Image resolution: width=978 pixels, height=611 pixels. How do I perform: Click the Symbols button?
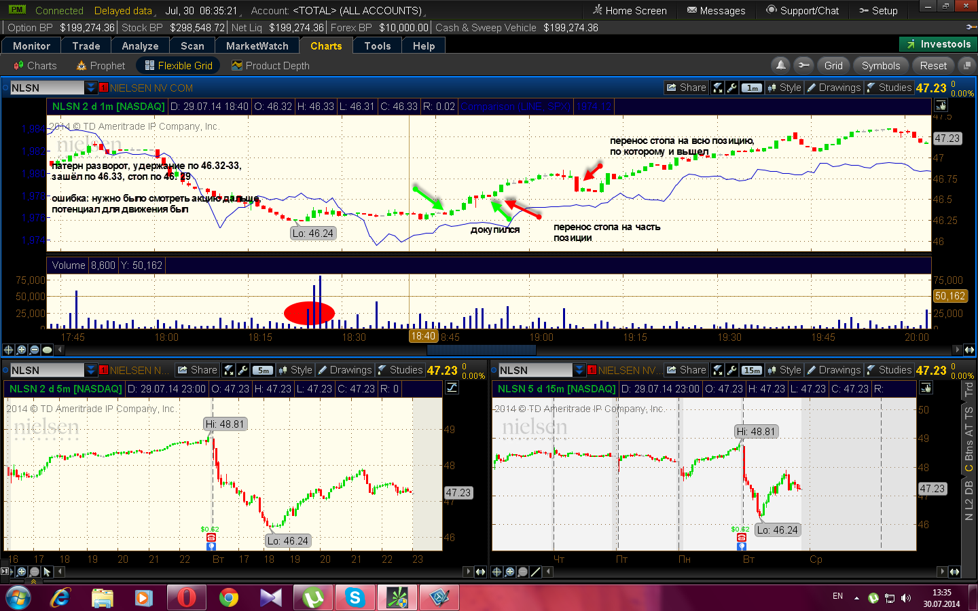[x=881, y=65]
